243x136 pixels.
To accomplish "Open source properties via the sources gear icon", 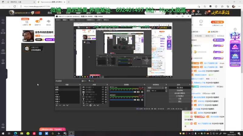I will (x=91, y=105).
